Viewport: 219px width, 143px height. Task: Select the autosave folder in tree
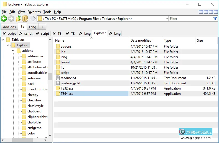pos(34,78)
